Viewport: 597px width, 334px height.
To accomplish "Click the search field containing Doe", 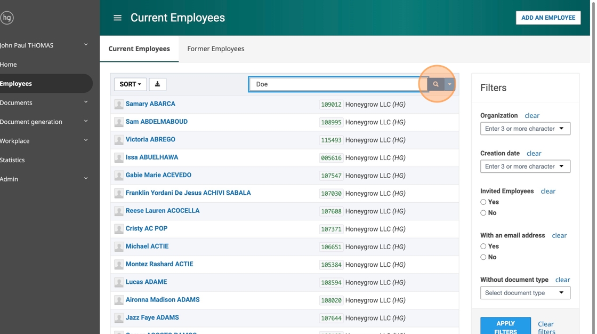I will pos(338,84).
